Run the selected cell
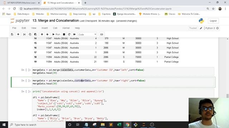Image resolution: width=229 pixels, height=128 pixels. (x=56, y=34)
